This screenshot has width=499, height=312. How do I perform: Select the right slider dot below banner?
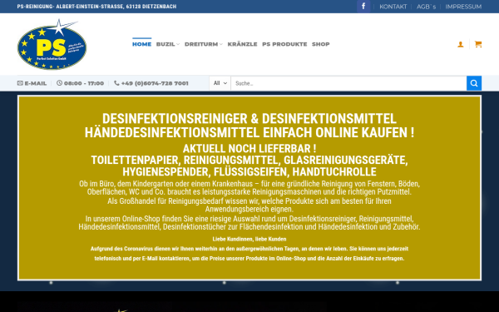(398, 283)
